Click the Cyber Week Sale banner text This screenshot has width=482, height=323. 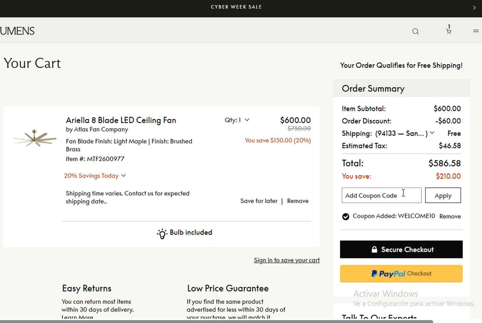click(236, 7)
